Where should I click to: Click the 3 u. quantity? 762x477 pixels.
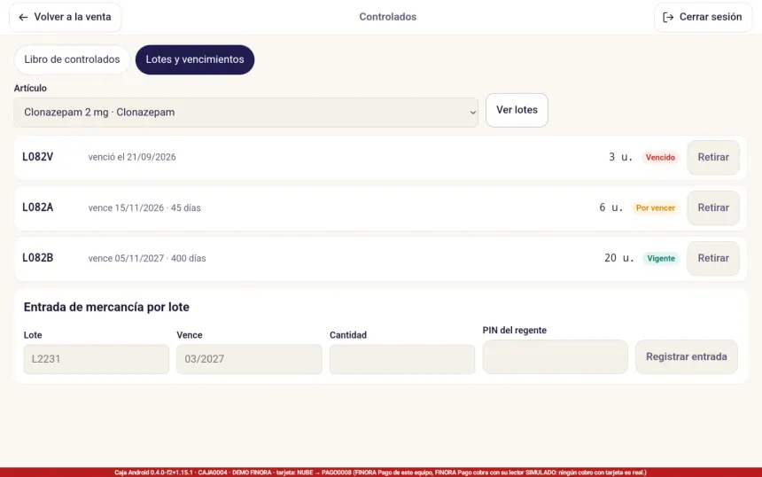click(x=620, y=157)
